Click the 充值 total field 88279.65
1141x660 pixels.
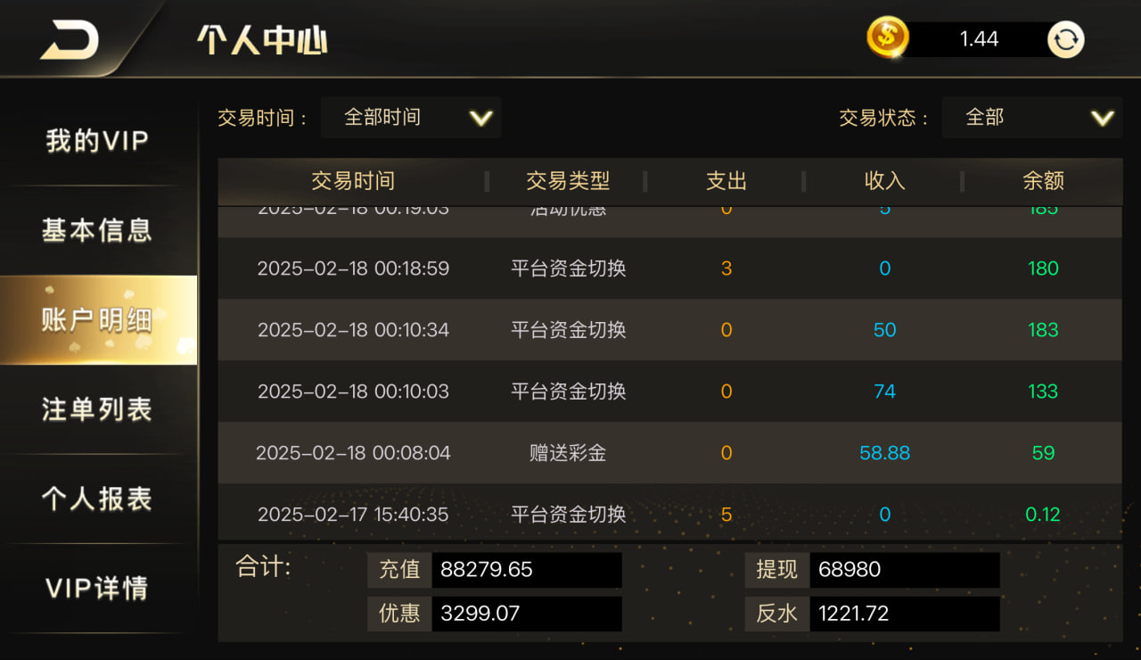527,570
